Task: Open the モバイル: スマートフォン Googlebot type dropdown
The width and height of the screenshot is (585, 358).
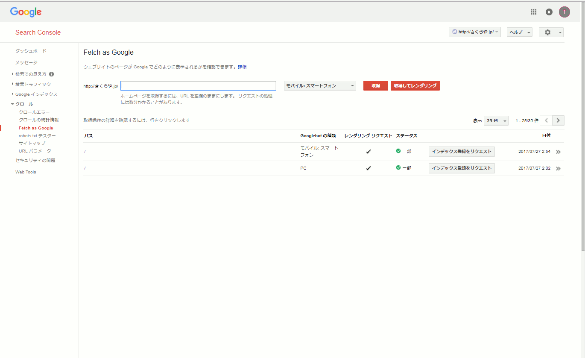Action: (320, 86)
